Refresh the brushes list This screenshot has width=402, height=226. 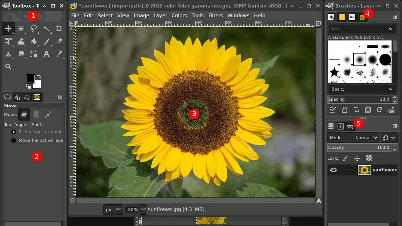pos(379,110)
